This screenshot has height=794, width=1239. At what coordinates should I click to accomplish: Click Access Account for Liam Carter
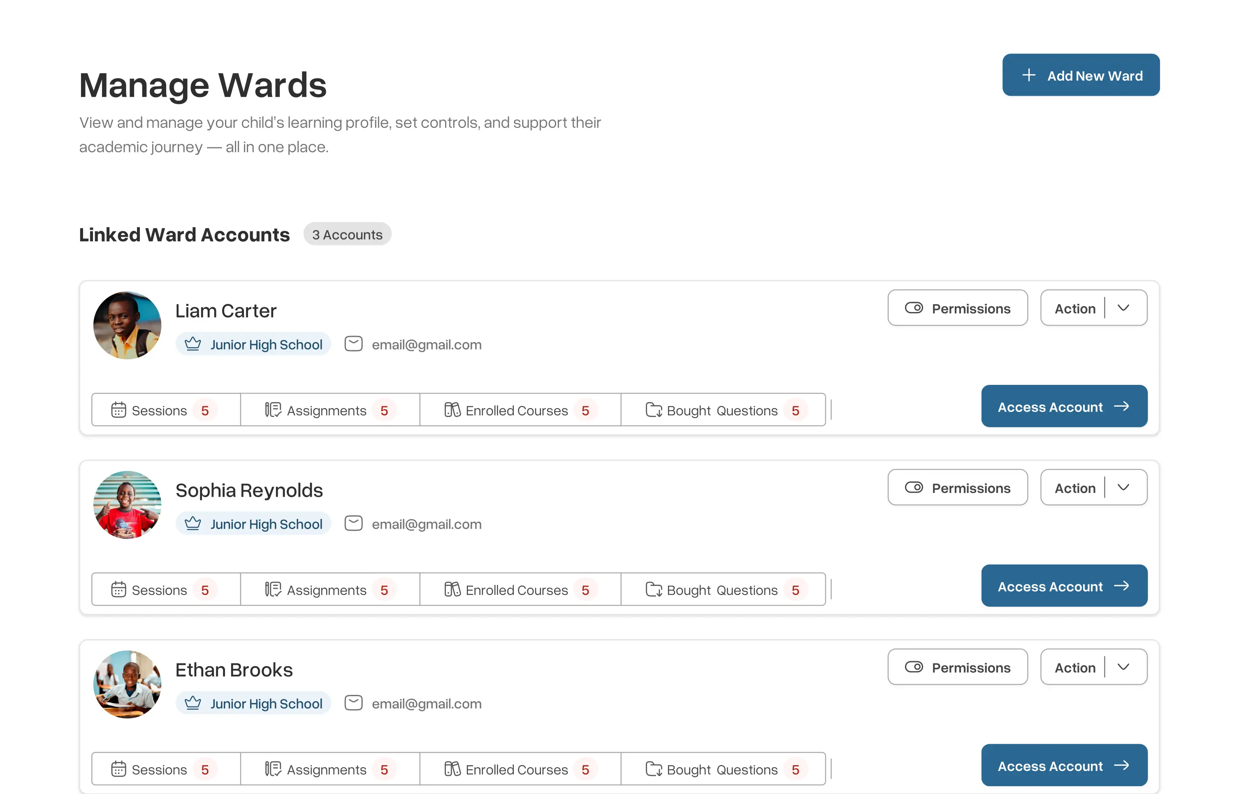[x=1064, y=407]
